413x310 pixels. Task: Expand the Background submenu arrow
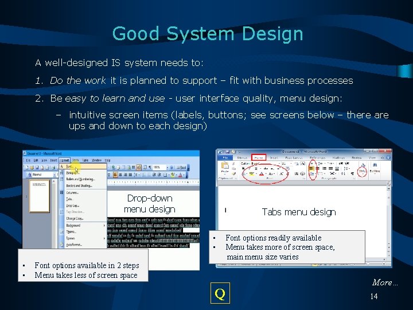(x=104, y=226)
